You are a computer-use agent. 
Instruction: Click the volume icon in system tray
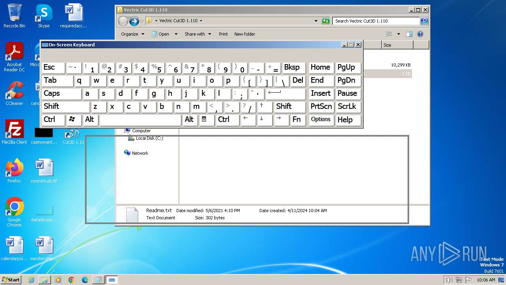pyautogui.click(x=449, y=280)
